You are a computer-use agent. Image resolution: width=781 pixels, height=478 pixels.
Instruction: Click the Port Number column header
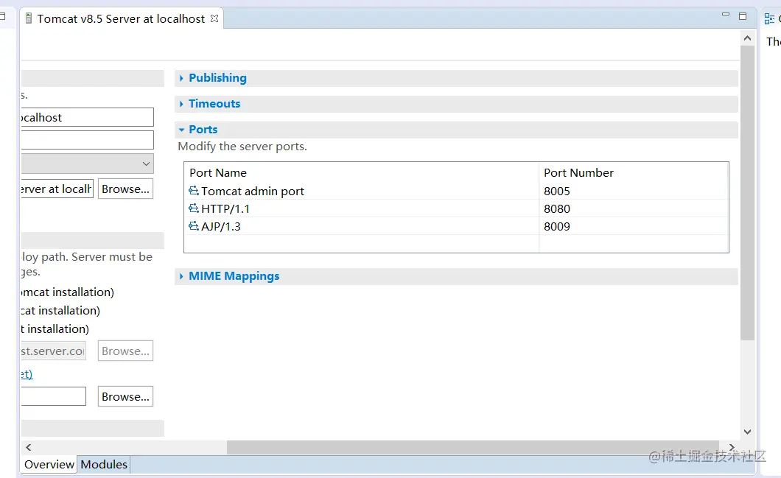tap(634, 173)
